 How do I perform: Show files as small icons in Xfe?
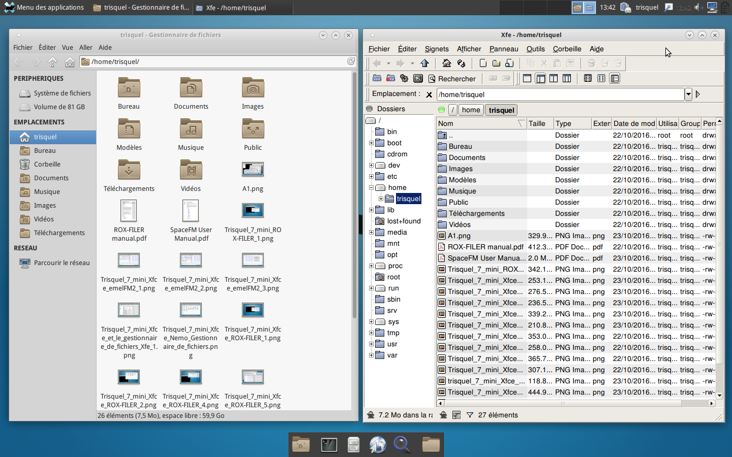(x=601, y=78)
